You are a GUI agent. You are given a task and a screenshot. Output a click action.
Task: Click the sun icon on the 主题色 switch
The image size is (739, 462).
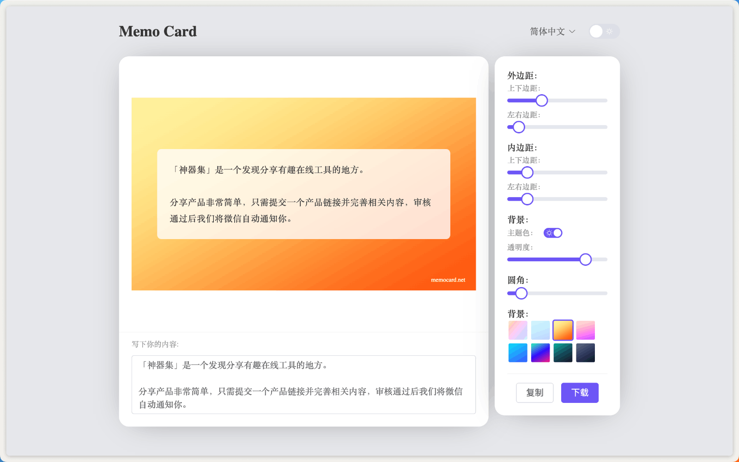(x=548, y=233)
